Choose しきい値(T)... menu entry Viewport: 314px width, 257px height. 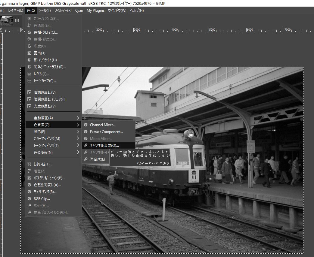click(x=54, y=164)
